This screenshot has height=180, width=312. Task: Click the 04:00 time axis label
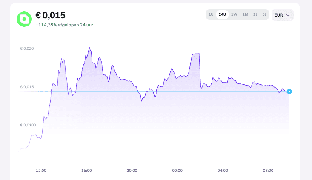[223, 171]
